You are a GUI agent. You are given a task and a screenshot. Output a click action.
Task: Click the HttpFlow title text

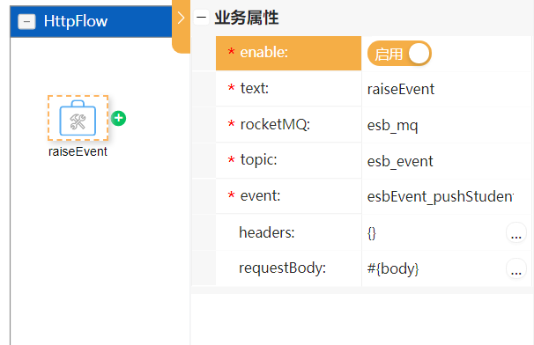[76, 21]
